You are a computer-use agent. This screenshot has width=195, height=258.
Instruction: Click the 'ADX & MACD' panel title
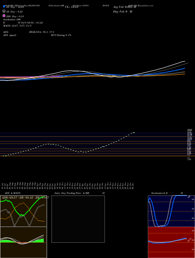point(12,193)
